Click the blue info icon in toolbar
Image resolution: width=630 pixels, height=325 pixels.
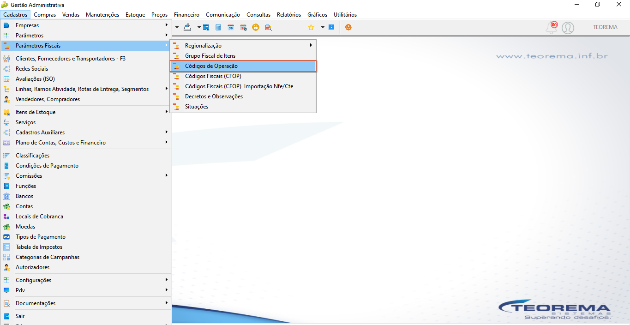point(331,27)
